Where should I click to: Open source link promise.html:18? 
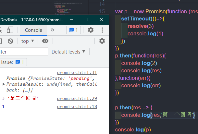[77, 107]
